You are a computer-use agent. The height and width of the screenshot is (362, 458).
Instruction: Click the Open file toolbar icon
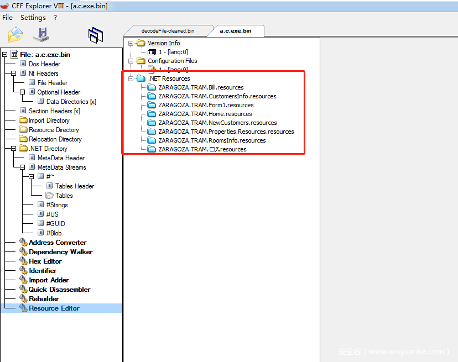coord(15,34)
